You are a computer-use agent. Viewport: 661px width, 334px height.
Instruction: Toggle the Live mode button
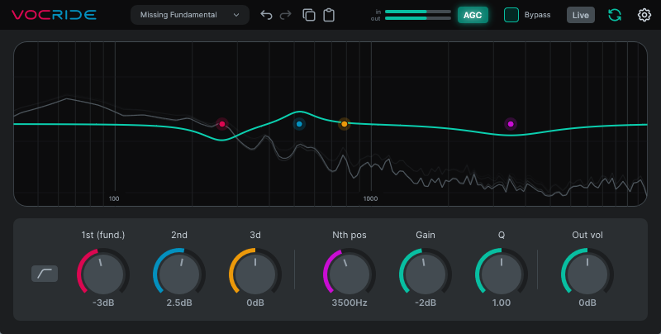[581, 15]
